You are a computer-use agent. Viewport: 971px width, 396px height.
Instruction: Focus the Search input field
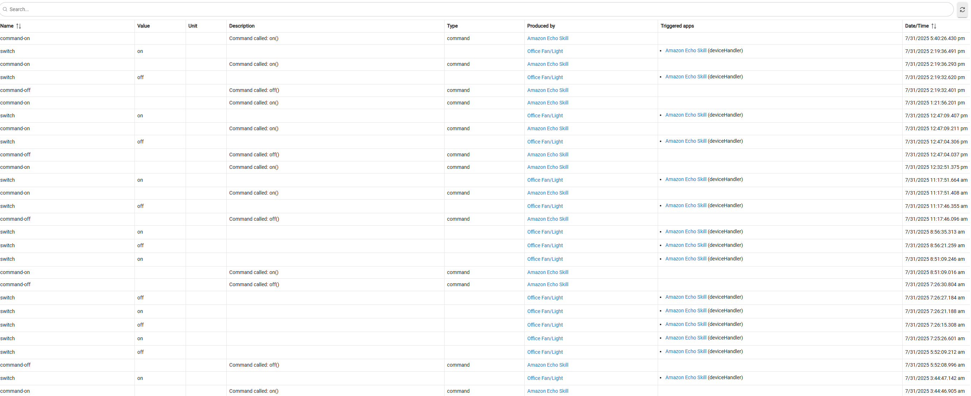pos(477,9)
